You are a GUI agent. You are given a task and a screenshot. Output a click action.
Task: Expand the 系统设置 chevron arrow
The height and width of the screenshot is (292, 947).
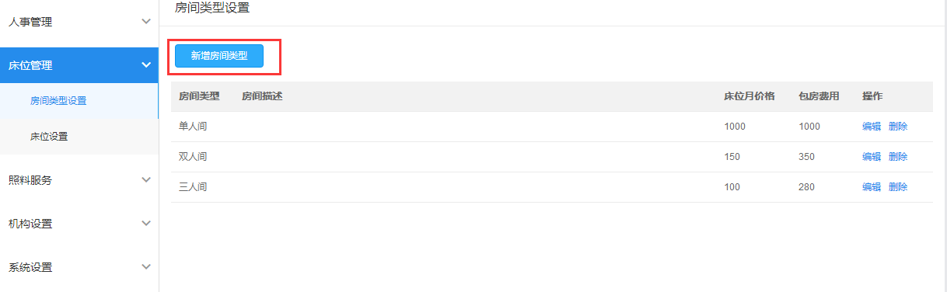(x=146, y=267)
